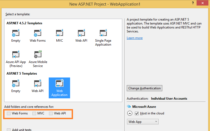Tick the Add unit tests checkbox
The image size is (210, 131).
click(9, 130)
